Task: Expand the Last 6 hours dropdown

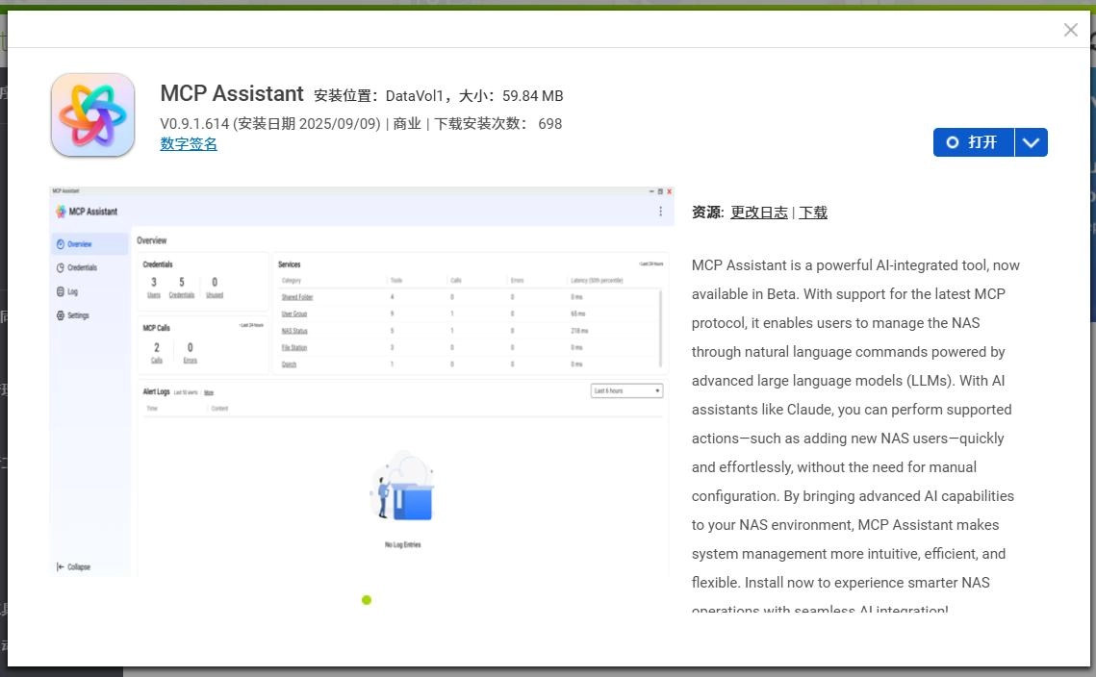Action: (626, 391)
